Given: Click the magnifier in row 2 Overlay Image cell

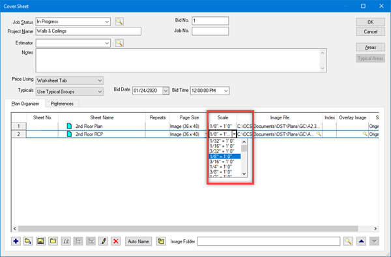Looking at the screenshot, I should coord(365,134).
